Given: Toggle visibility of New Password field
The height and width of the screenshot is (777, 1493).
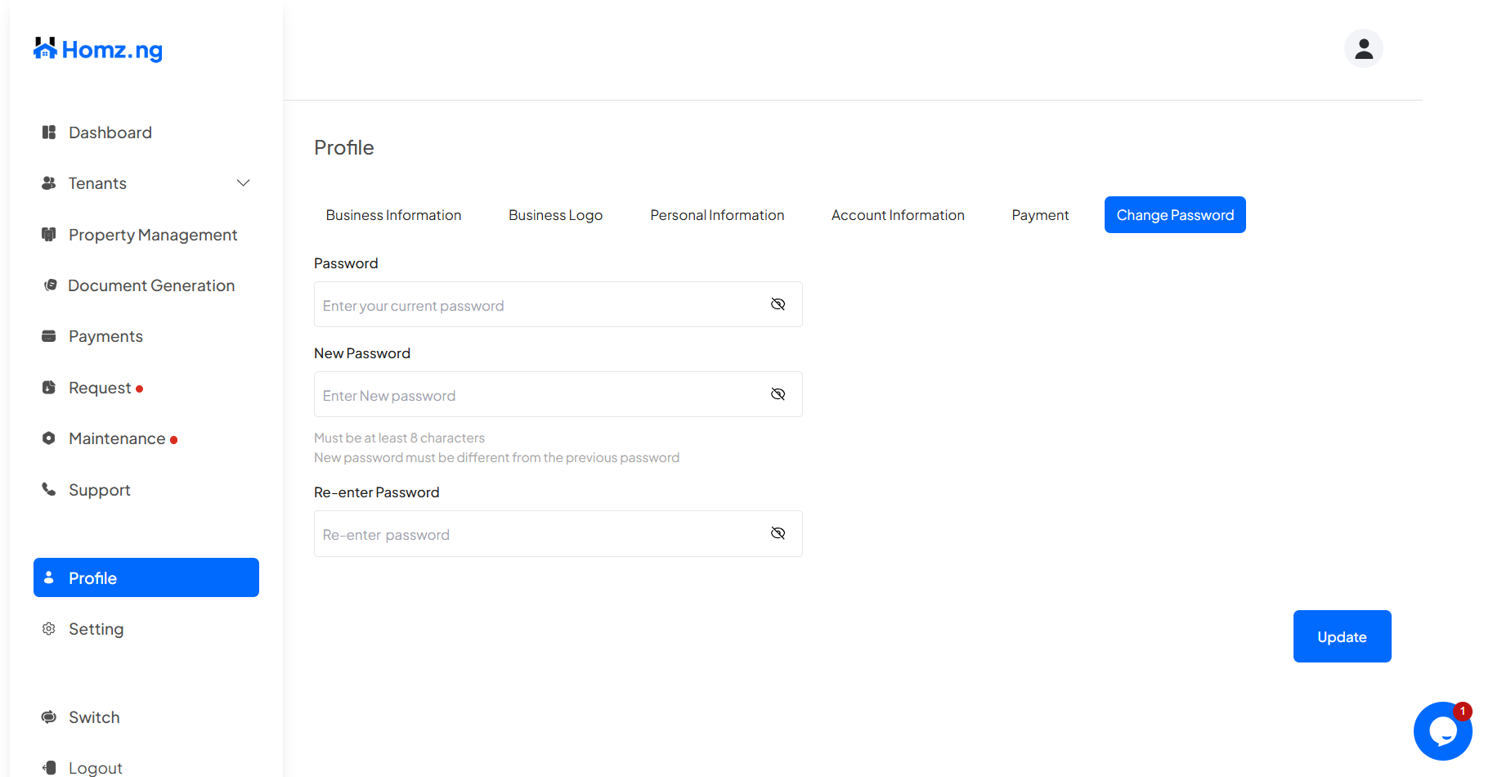Looking at the screenshot, I should (x=778, y=394).
